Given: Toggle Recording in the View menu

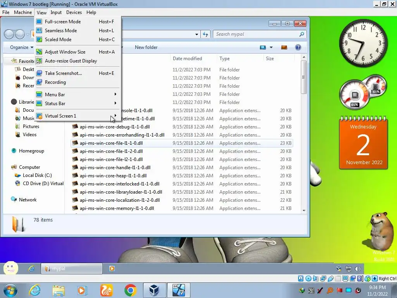Looking at the screenshot, I should pos(78,82).
